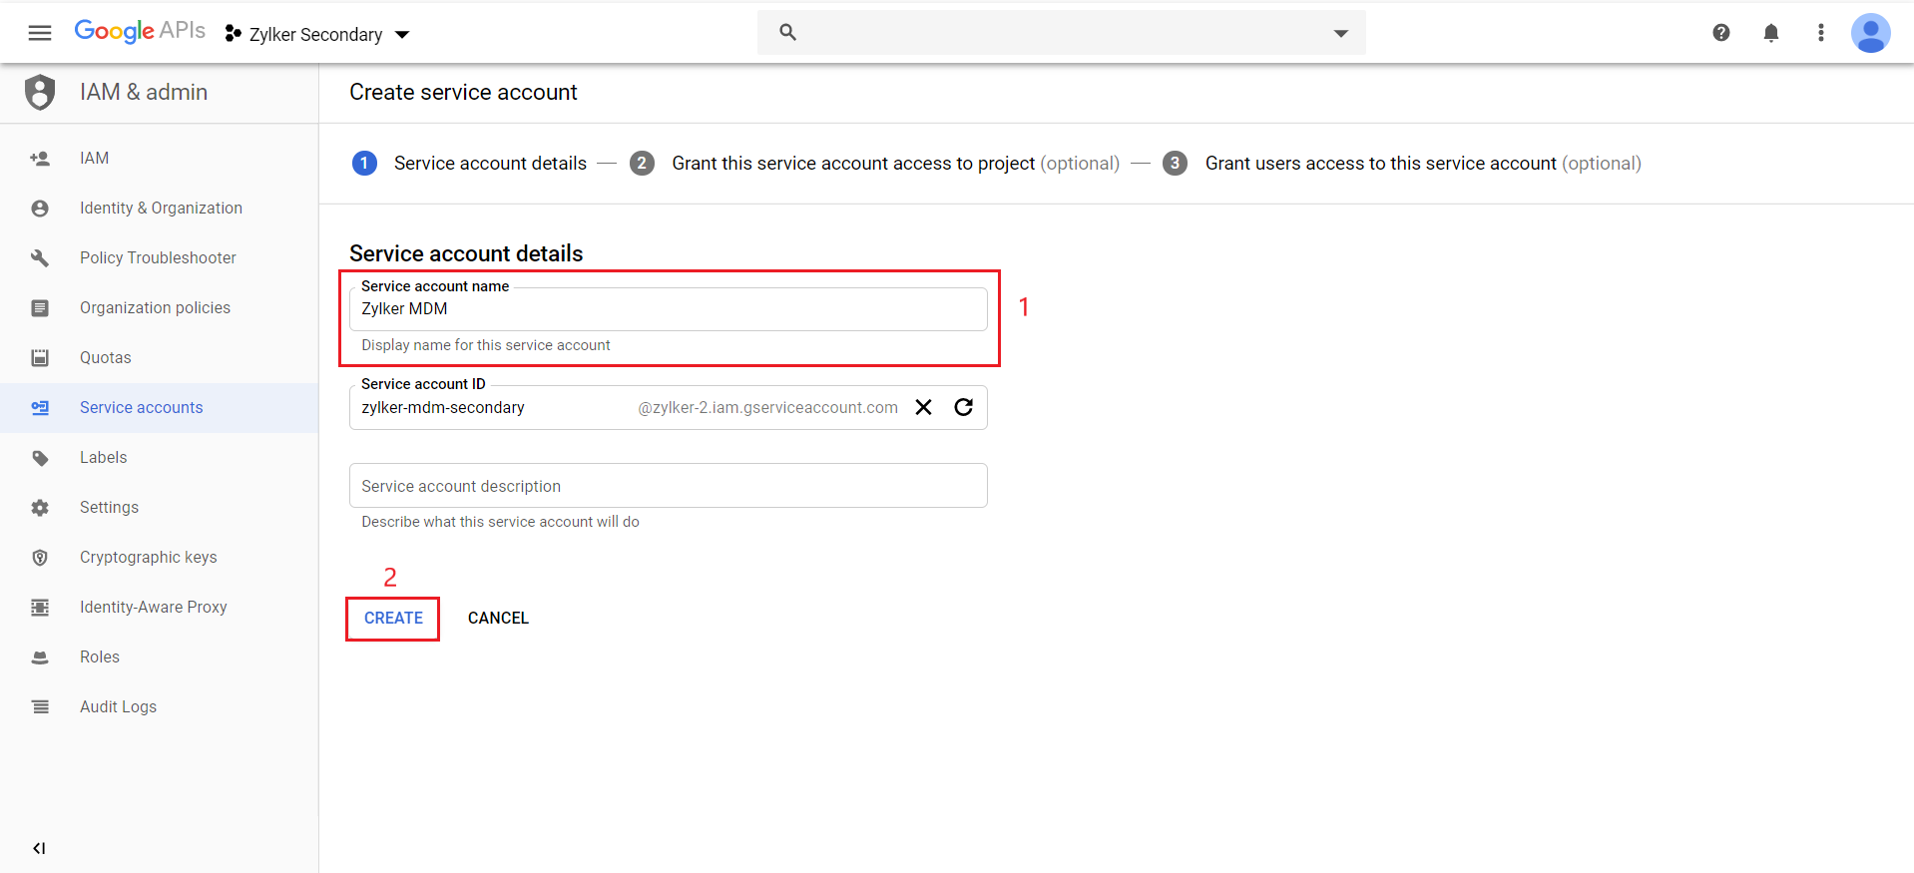Open the notifications bell

1771,33
